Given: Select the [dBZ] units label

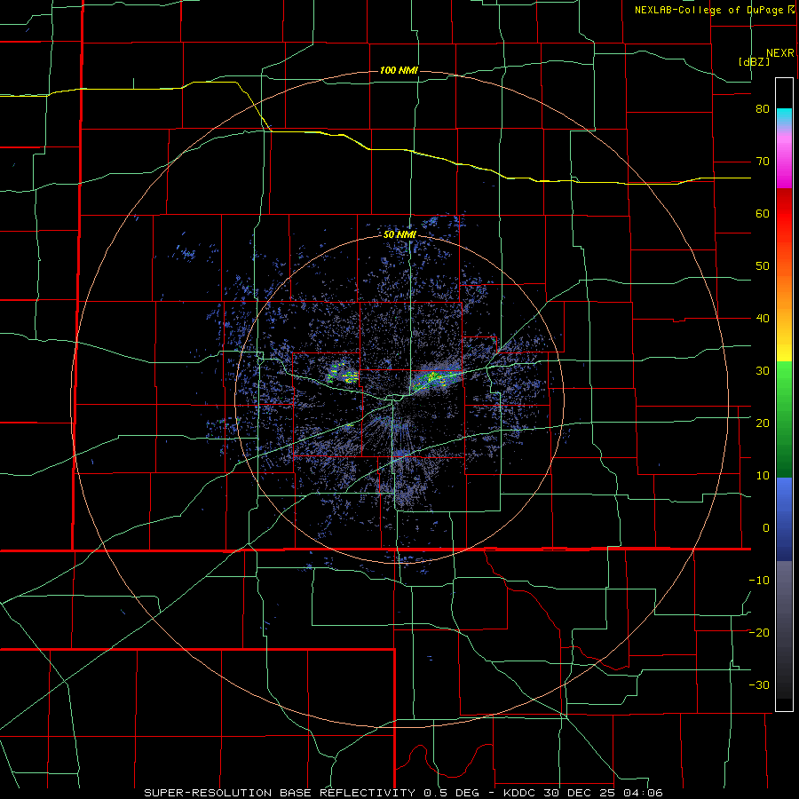Looking at the screenshot, I should click(x=754, y=61).
